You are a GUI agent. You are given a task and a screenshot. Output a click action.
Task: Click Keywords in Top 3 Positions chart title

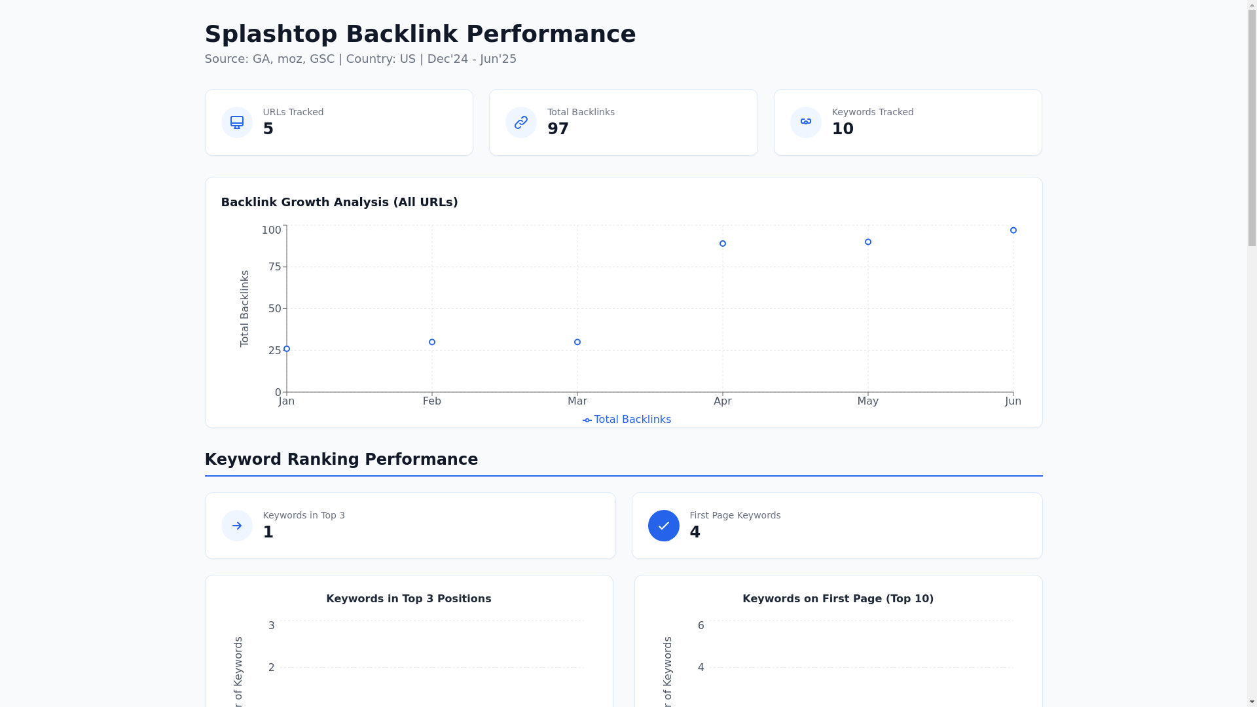409,599
